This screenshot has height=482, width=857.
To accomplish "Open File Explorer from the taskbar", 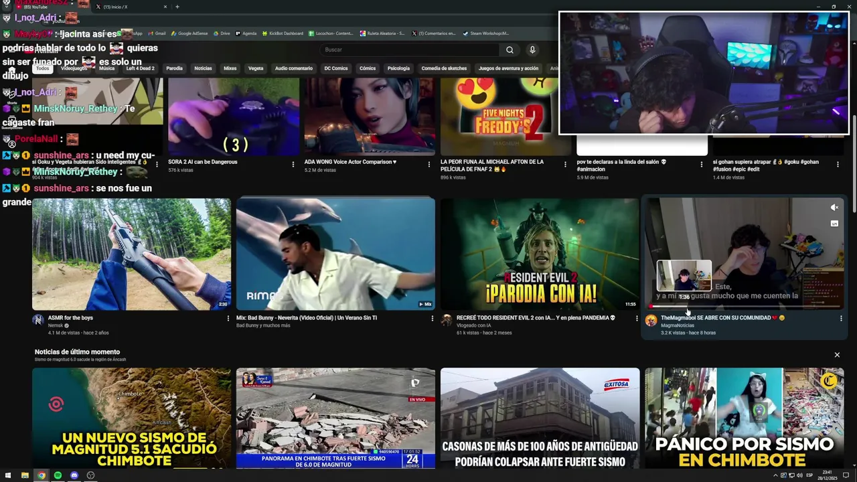I will (25, 475).
